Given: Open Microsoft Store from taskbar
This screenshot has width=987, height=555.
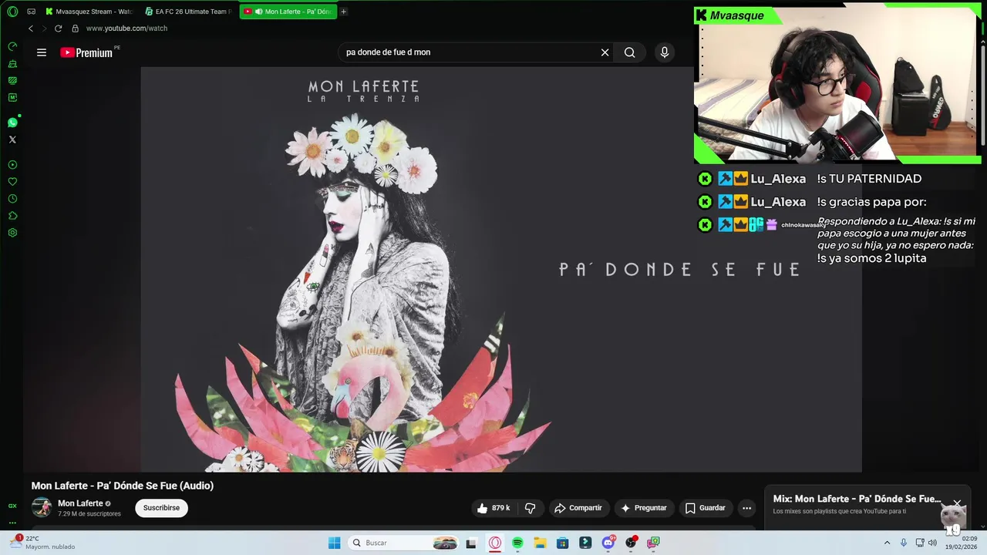Looking at the screenshot, I should (563, 543).
